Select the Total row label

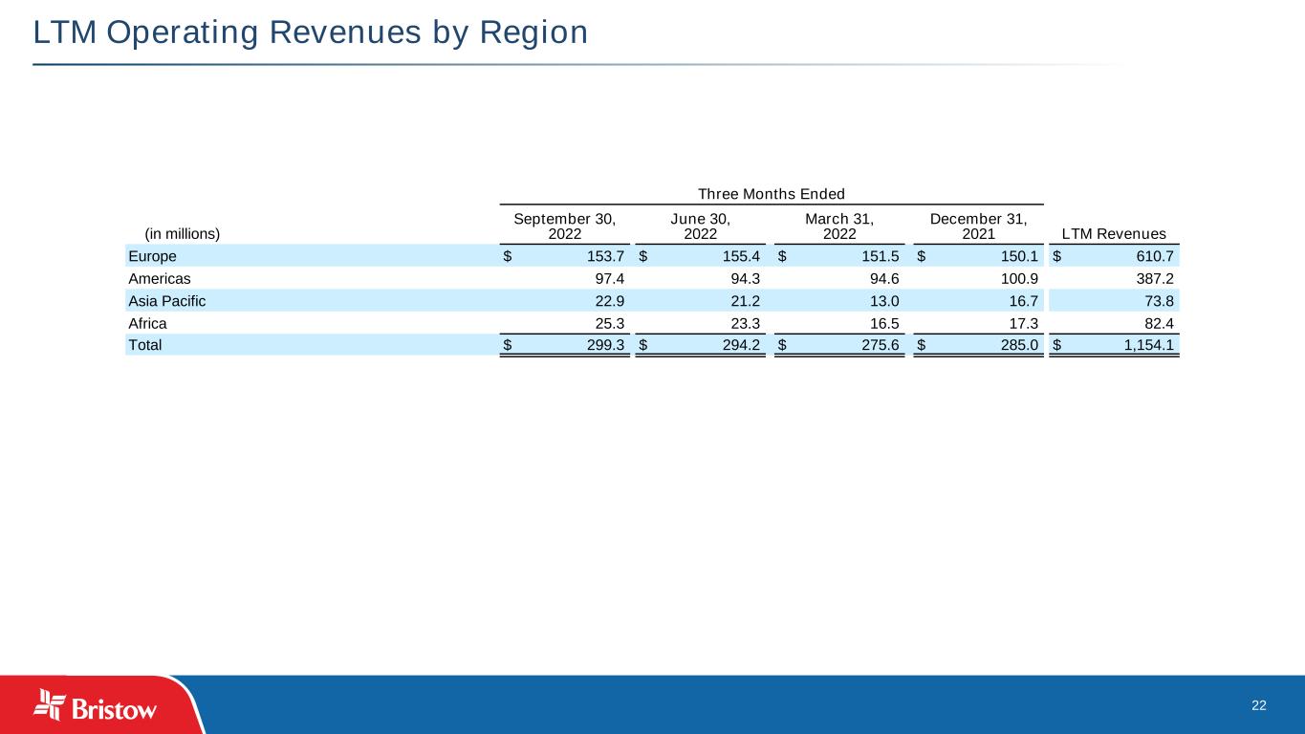pyautogui.click(x=145, y=346)
